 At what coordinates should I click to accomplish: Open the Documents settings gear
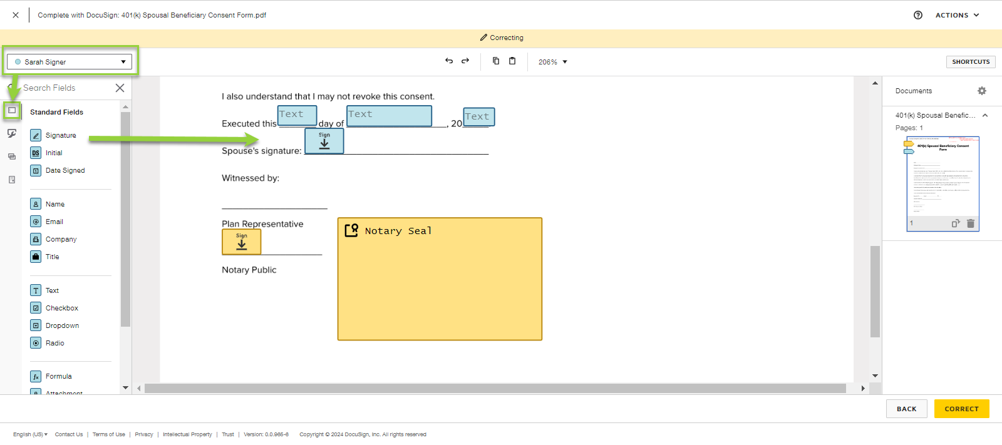pos(982,91)
